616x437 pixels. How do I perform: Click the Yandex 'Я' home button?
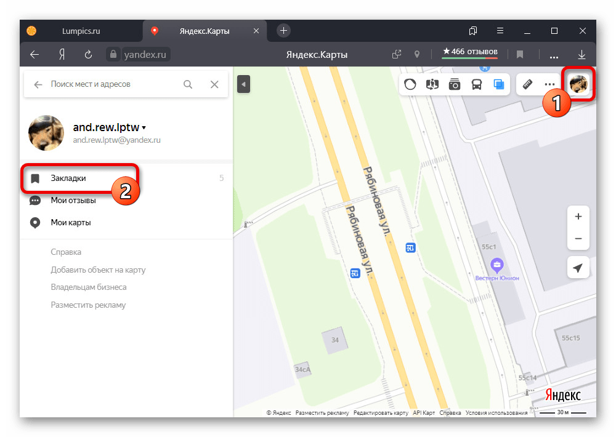[62, 54]
